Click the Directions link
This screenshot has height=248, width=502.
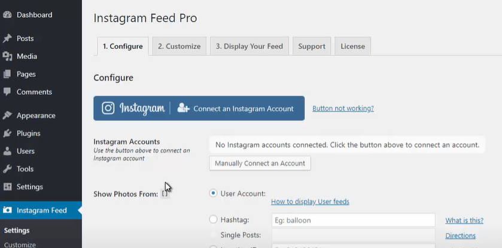coord(460,235)
